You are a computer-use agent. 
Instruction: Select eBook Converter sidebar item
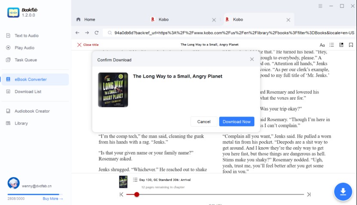35,79
